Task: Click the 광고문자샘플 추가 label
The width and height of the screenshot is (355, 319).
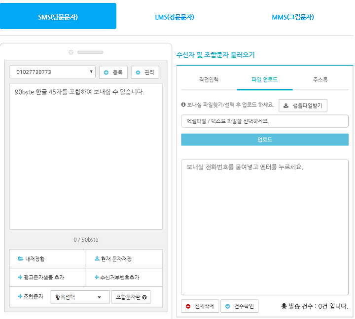Action: [44, 278]
